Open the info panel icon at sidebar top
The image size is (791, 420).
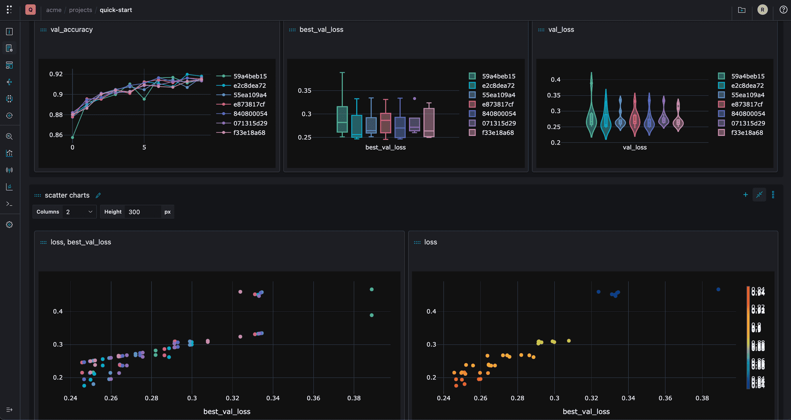tap(10, 31)
